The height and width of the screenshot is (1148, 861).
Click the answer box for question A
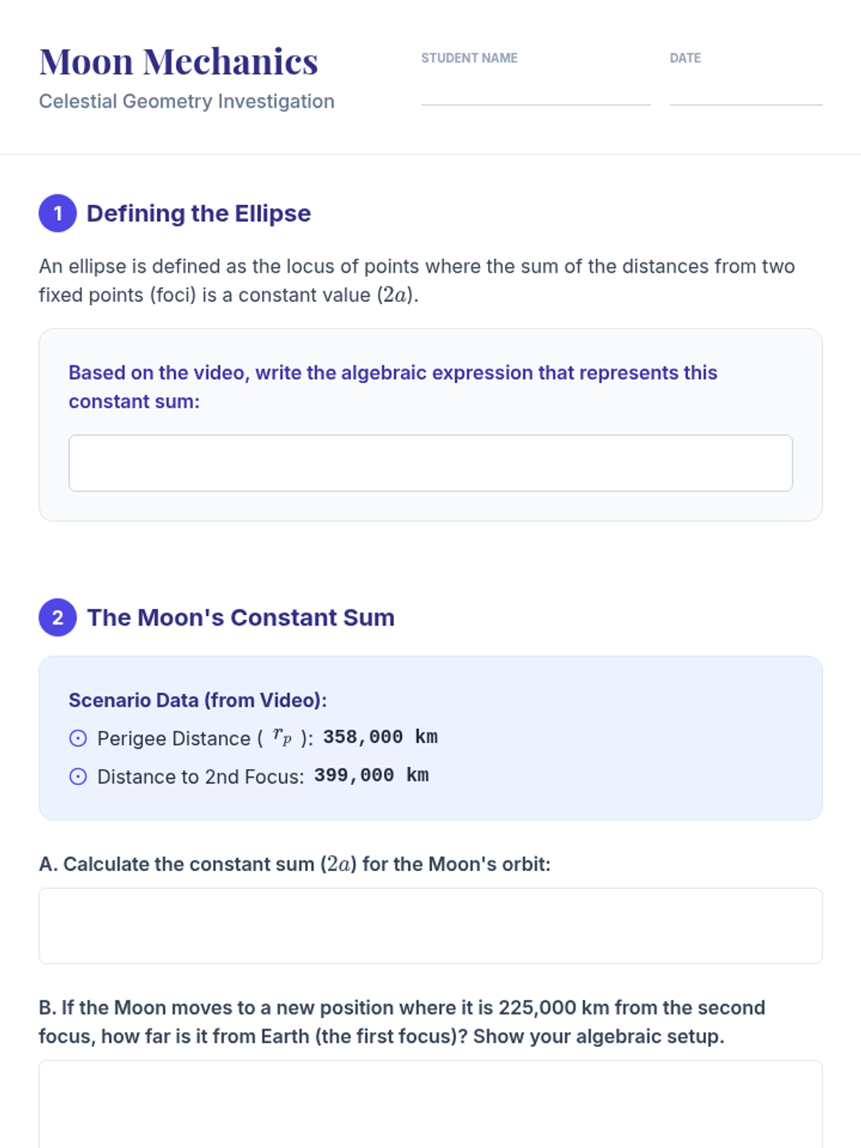point(430,926)
